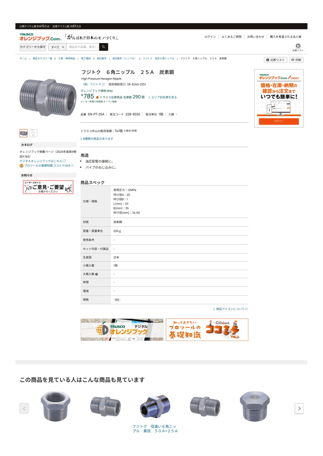Click help icon beside 大箱入数
This screenshot has height=456, width=323.
(97, 274)
